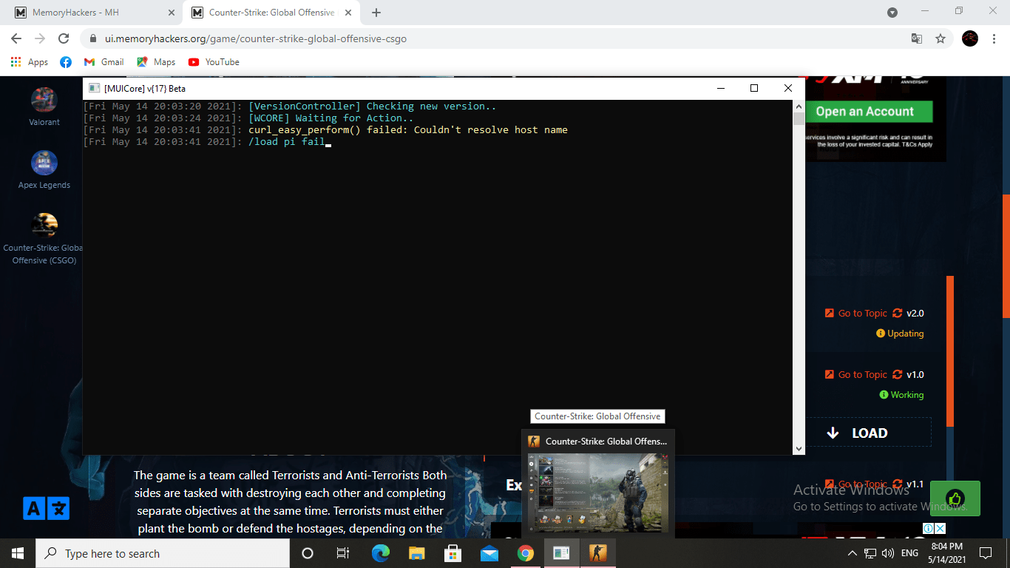Maximize the MUICore console window
The height and width of the screenshot is (568, 1010).
click(753, 88)
